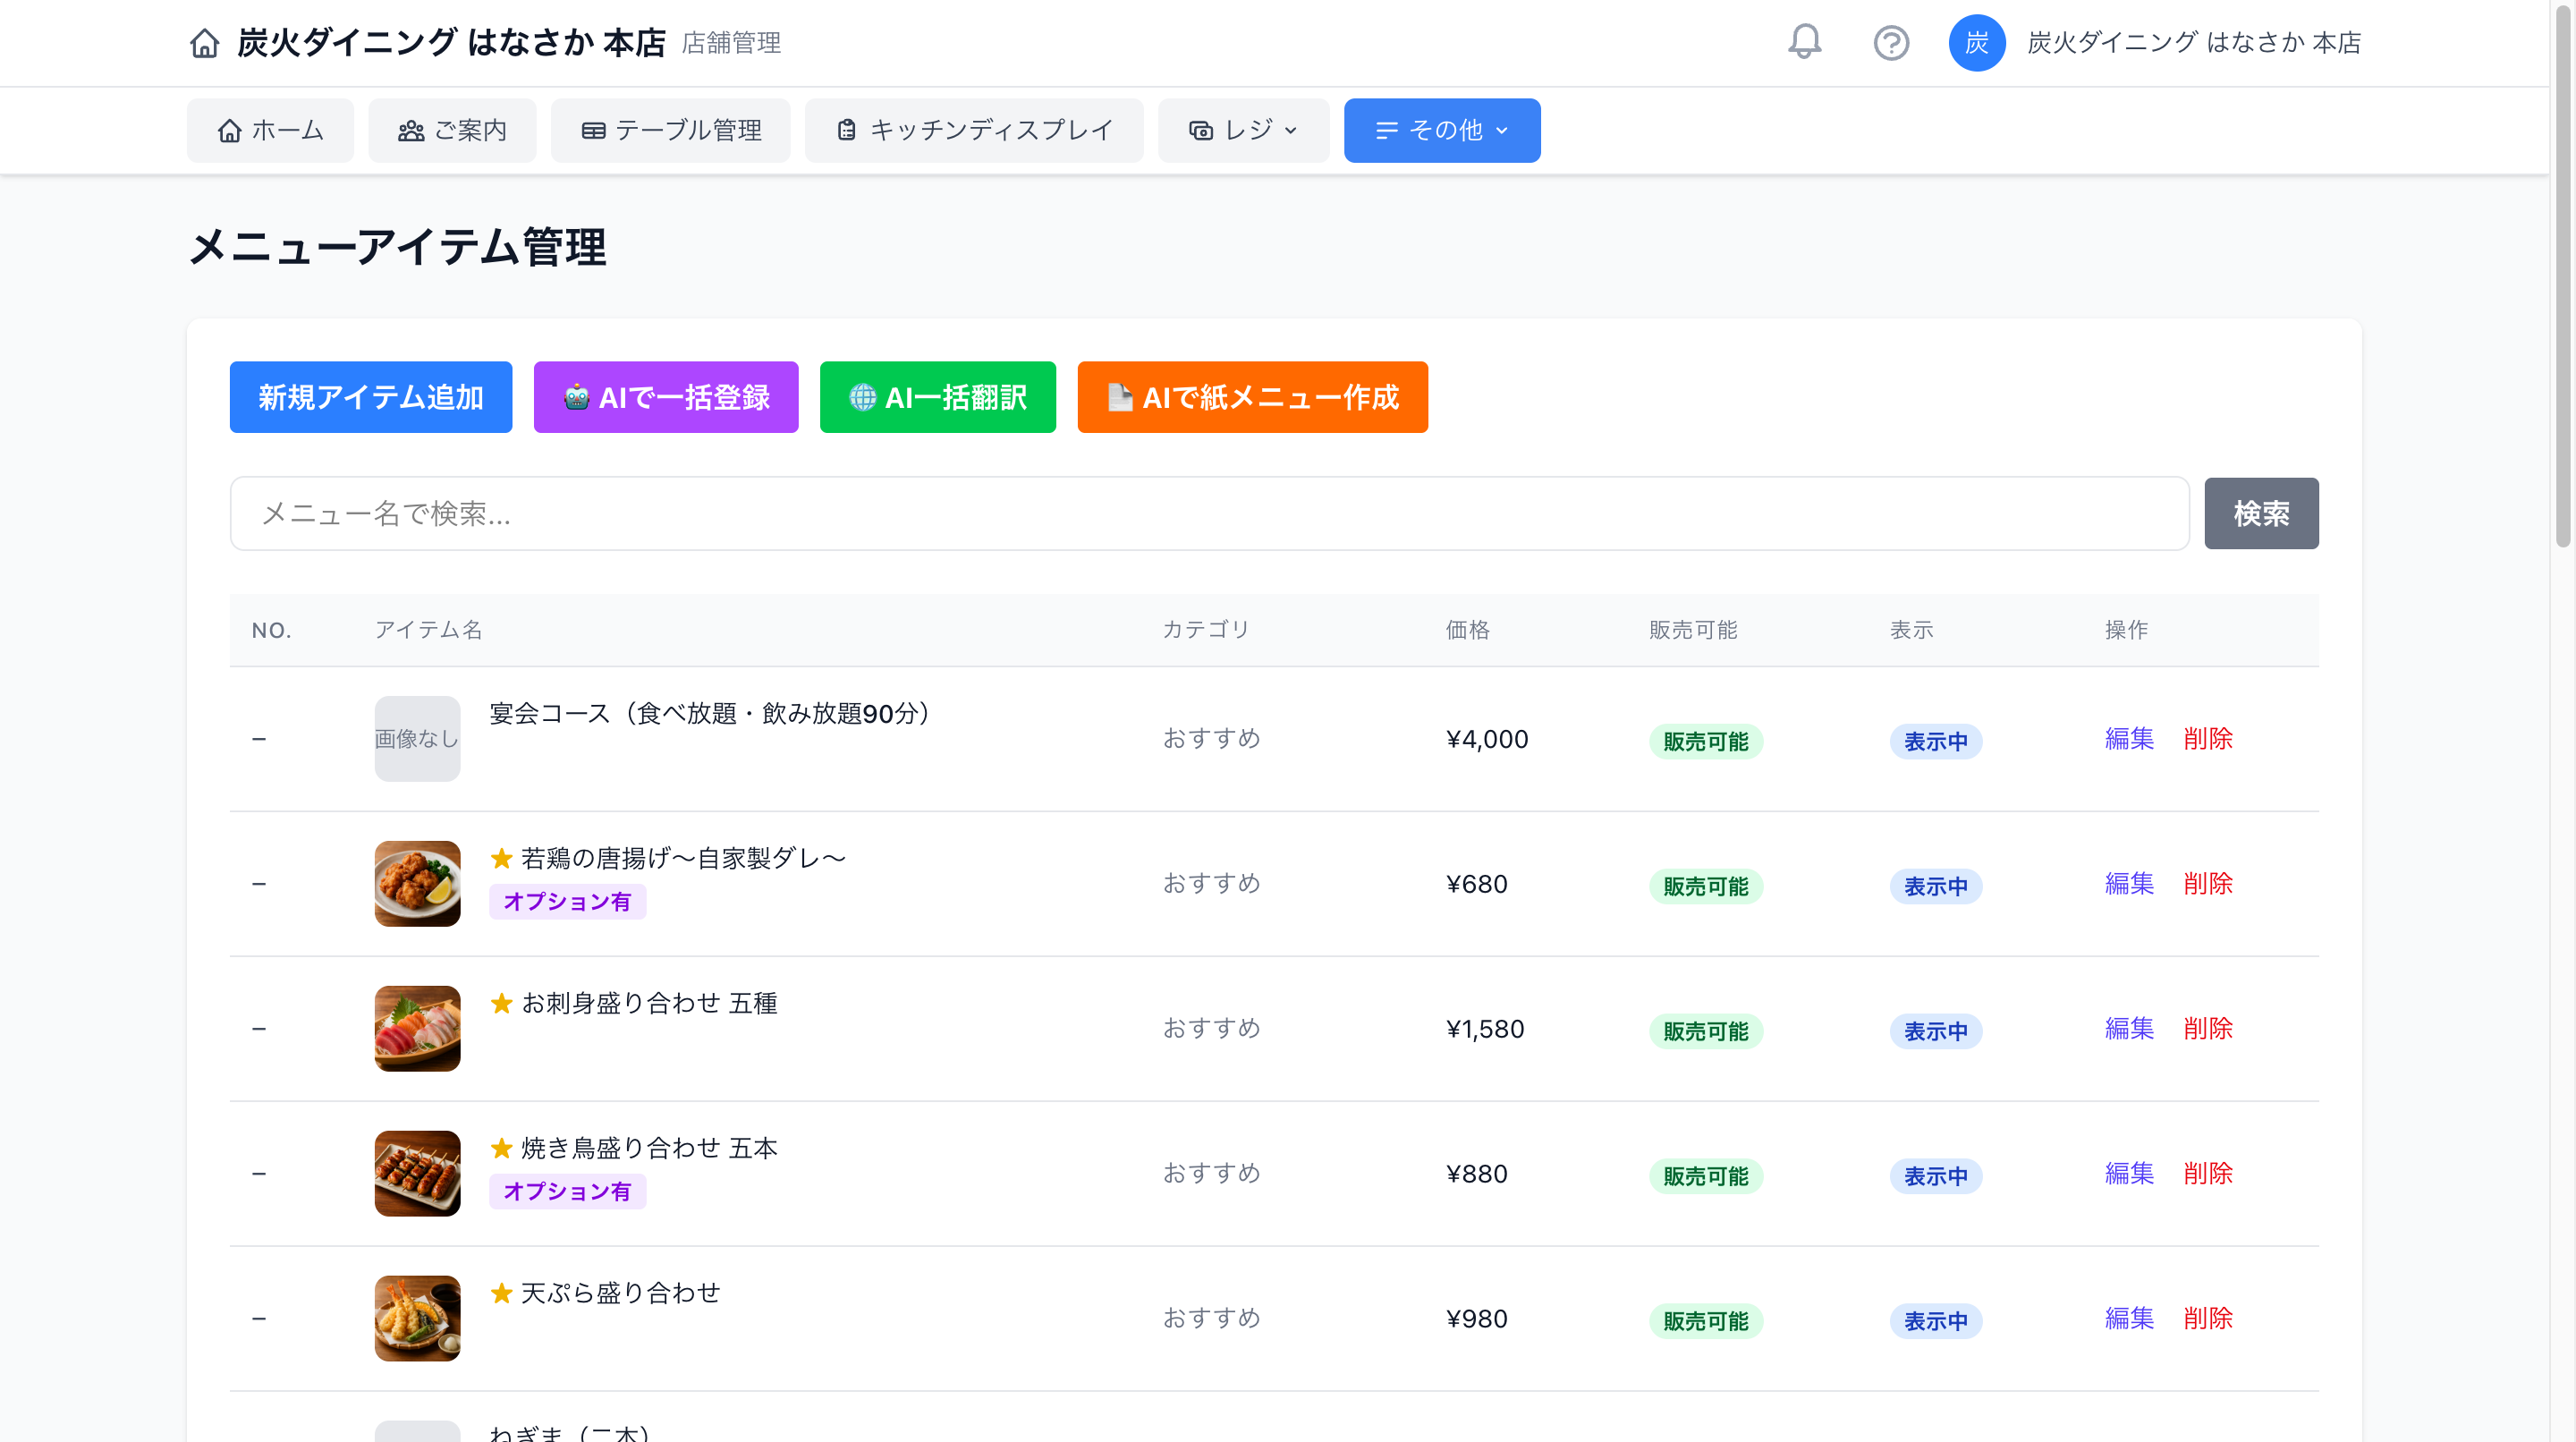This screenshot has width=2576, height=1442.
Task: Toggle 販売可能 status for 天ぷら盛り合わせ
Action: pos(1705,1321)
